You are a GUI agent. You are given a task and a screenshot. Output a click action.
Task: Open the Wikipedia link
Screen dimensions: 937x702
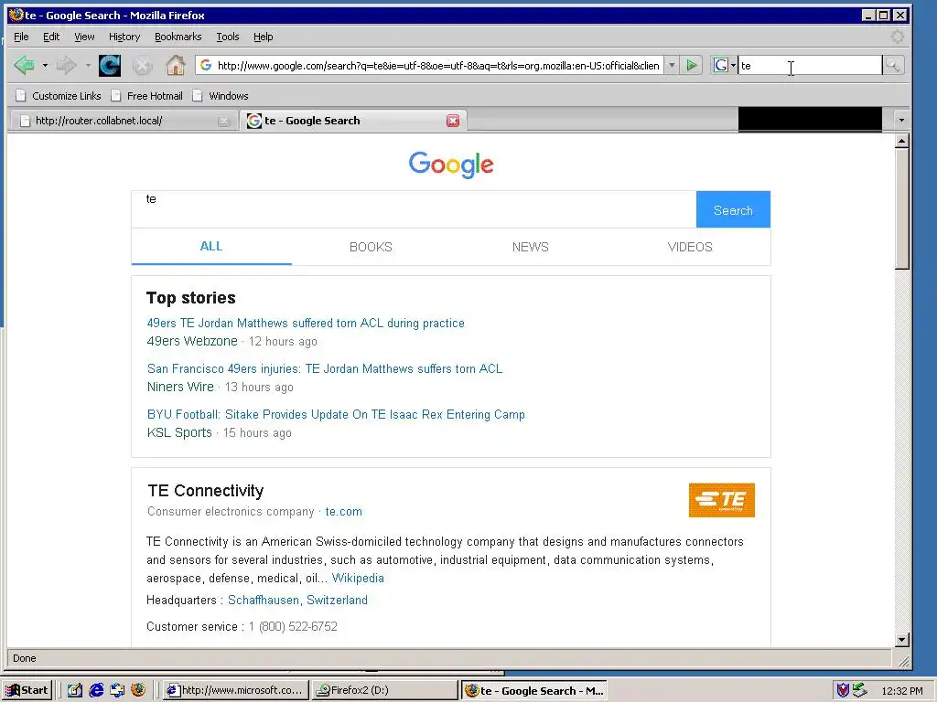[x=358, y=578]
